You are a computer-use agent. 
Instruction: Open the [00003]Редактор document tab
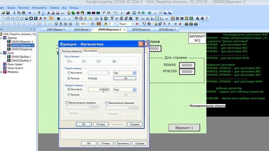141,30
